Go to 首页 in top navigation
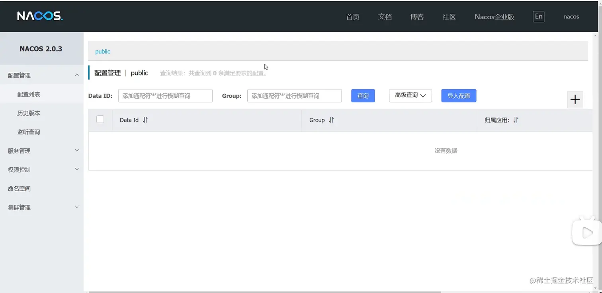This screenshot has width=602, height=293. coord(353,17)
